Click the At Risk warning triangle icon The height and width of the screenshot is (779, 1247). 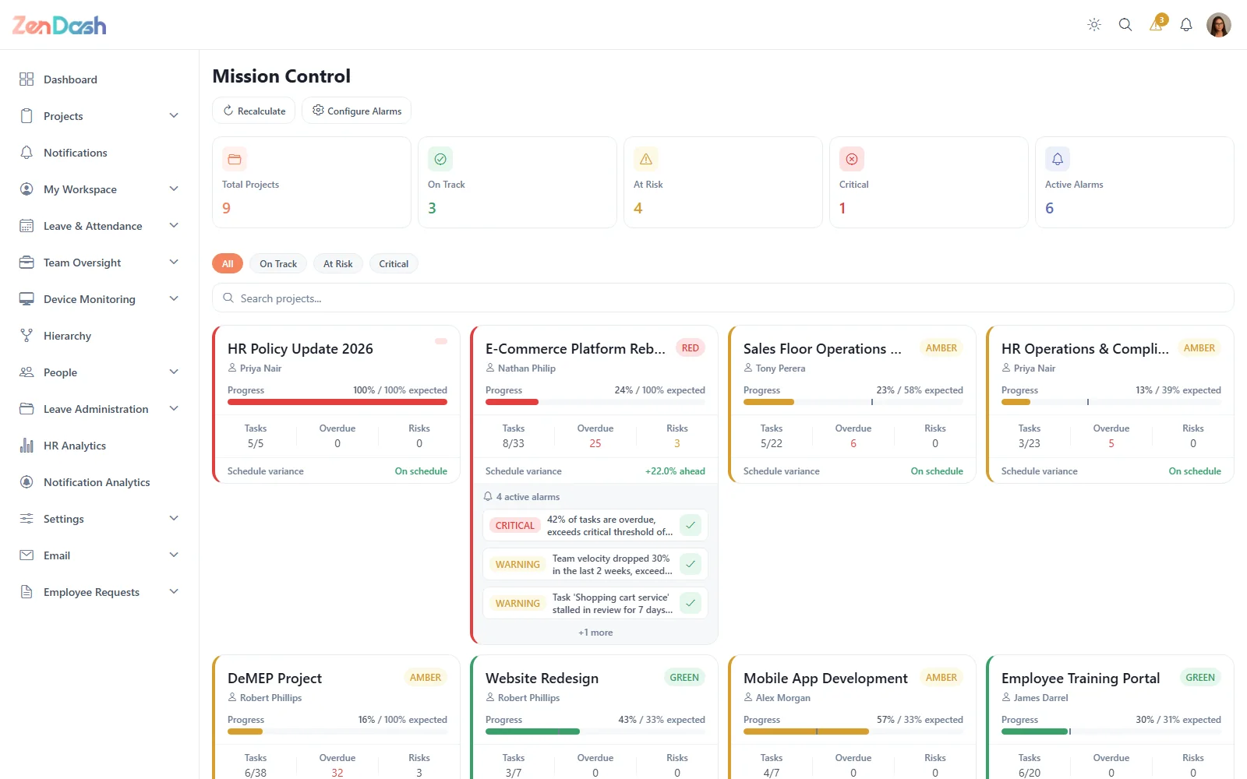click(646, 159)
